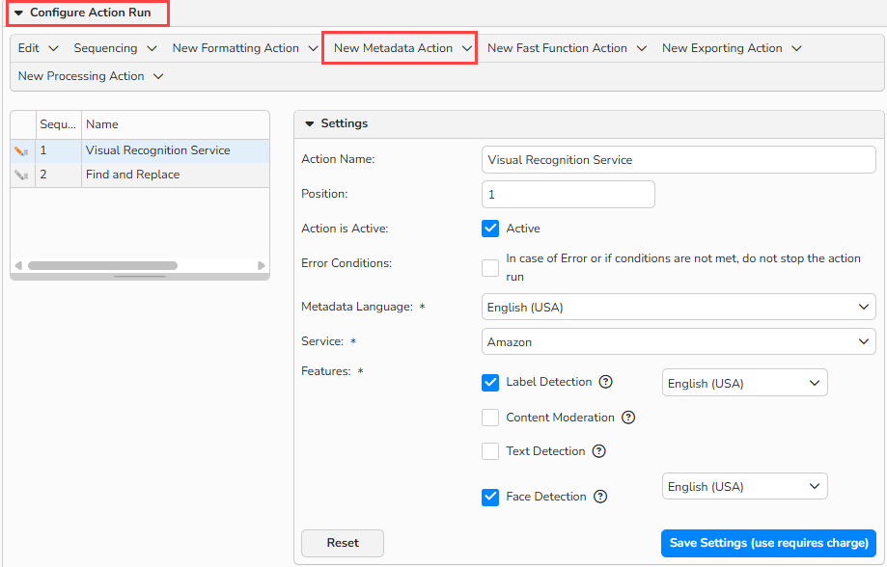Image resolution: width=887 pixels, height=567 pixels.
Task: Enable the Text Detection checkbox
Action: (490, 451)
